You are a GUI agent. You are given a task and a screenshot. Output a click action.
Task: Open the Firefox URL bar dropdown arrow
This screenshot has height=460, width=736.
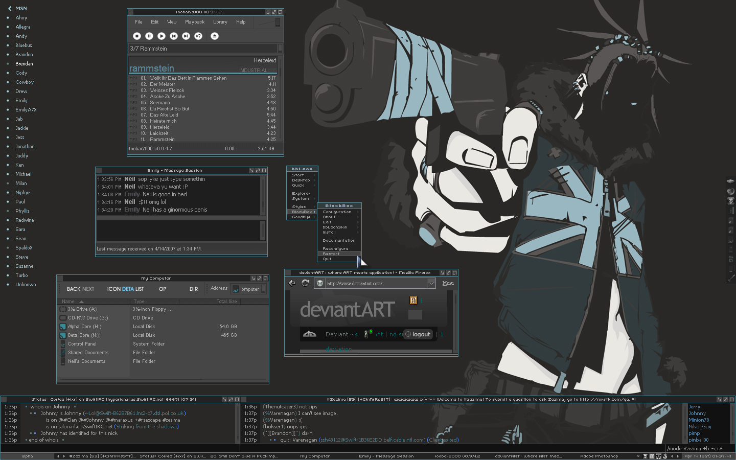pos(431,283)
